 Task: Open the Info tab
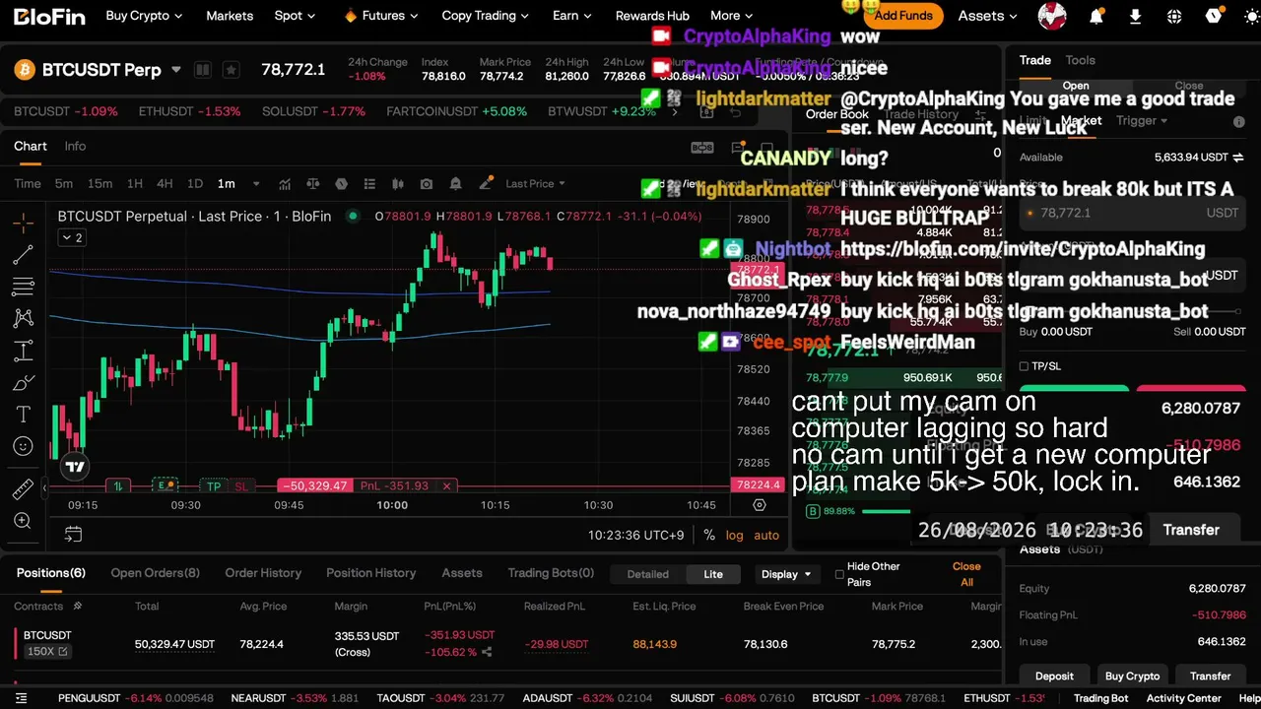click(x=75, y=146)
